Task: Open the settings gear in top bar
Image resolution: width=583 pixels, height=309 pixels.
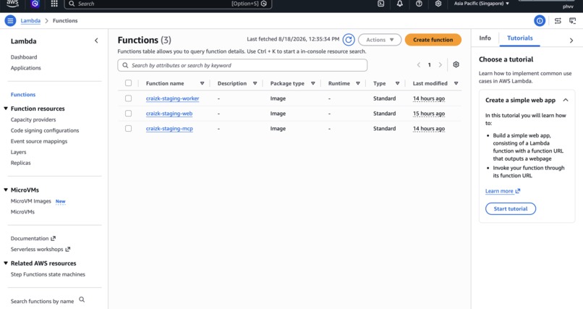Action: (438, 4)
